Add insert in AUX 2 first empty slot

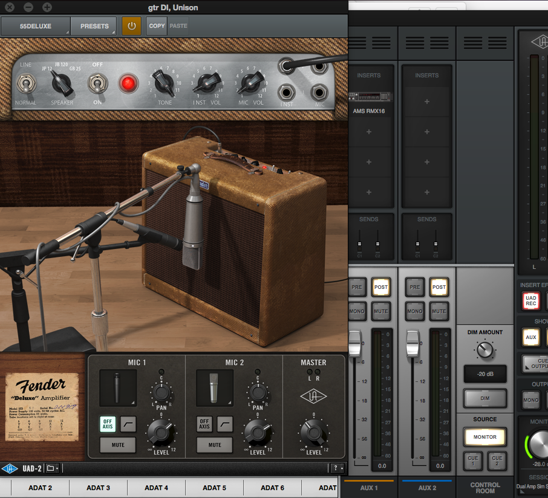pyautogui.click(x=427, y=102)
